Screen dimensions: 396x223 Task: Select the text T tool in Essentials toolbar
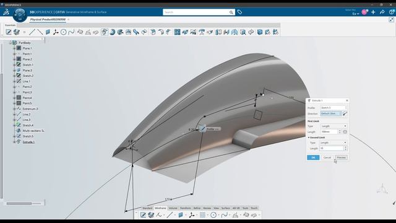(202, 32)
